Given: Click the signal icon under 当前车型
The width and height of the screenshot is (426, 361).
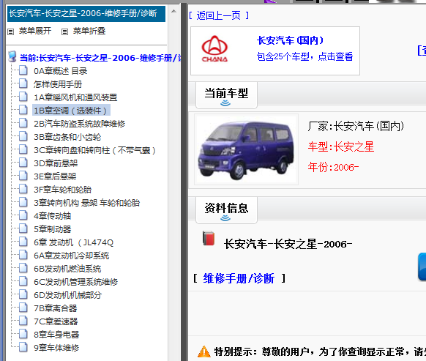Looking at the screenshot, I should pos(225,103).
